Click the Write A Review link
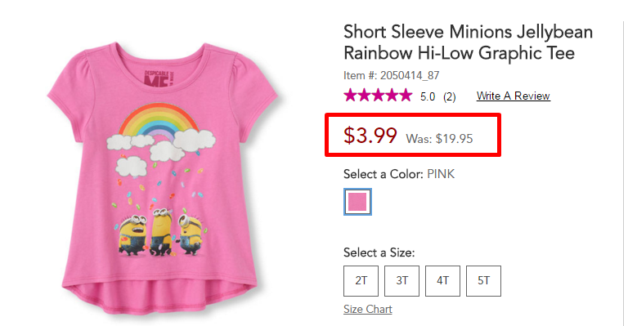The height and width of the screenshot is (326, 628). pyautogui.click(x=513, y=96)
